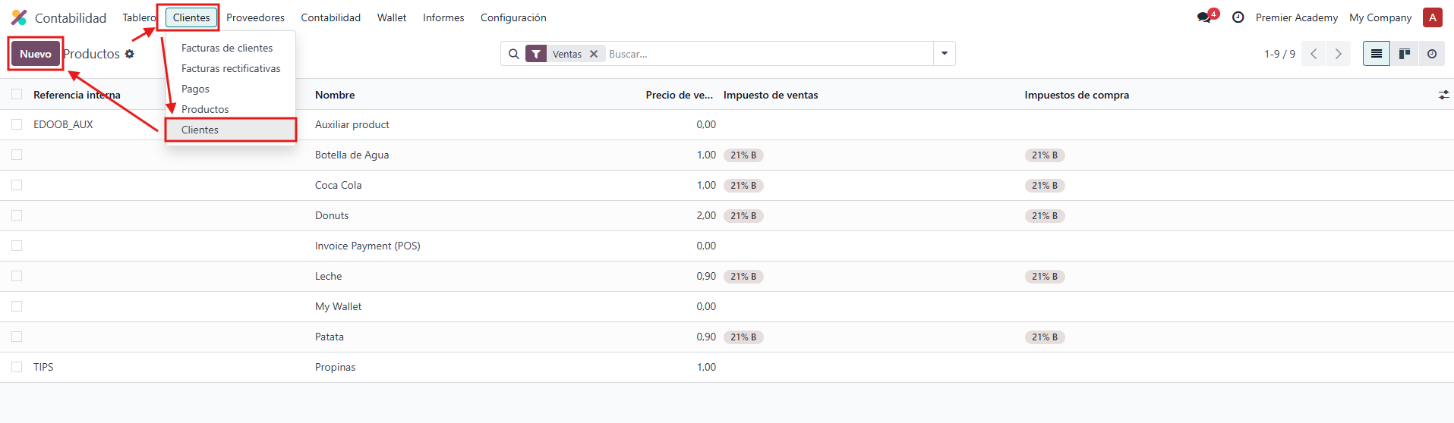Click the Nuevo button

36,54
